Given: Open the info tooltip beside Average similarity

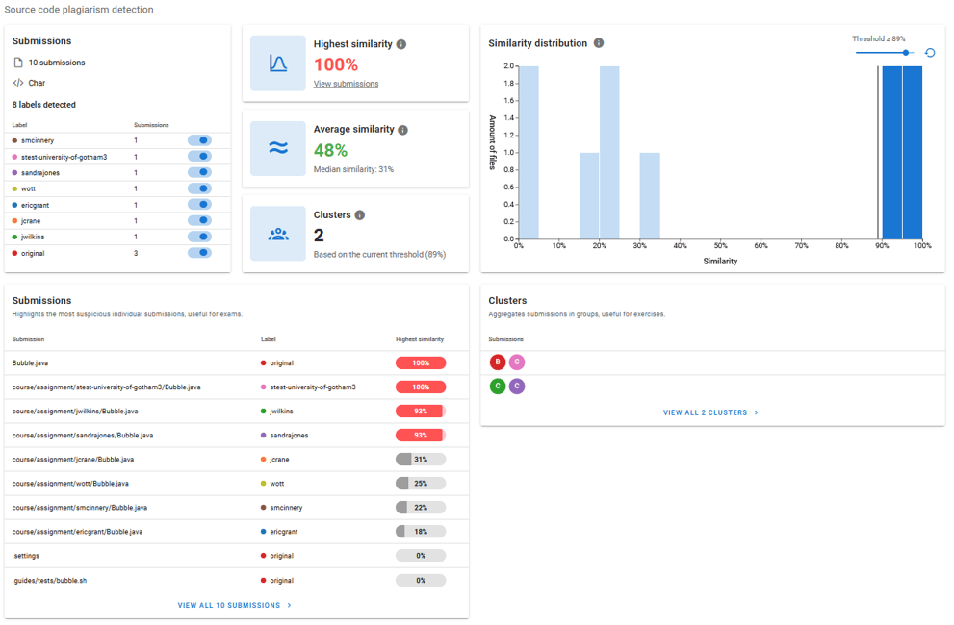Looking at the screenshot, I should tap(401, 131).
